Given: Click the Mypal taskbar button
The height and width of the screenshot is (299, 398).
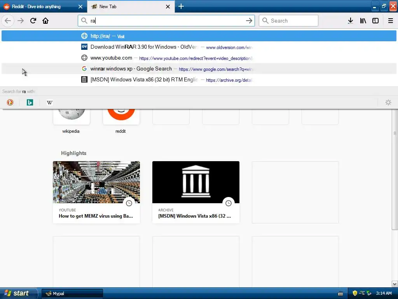Looking at the screenshot, I should pos(72,294).
